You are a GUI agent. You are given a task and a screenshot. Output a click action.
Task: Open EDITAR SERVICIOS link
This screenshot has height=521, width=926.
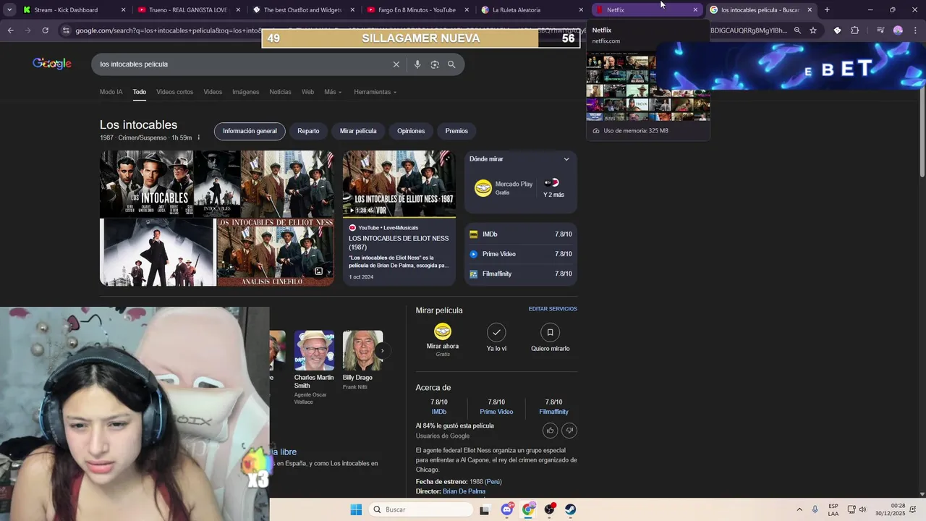(x=553, y=309)
